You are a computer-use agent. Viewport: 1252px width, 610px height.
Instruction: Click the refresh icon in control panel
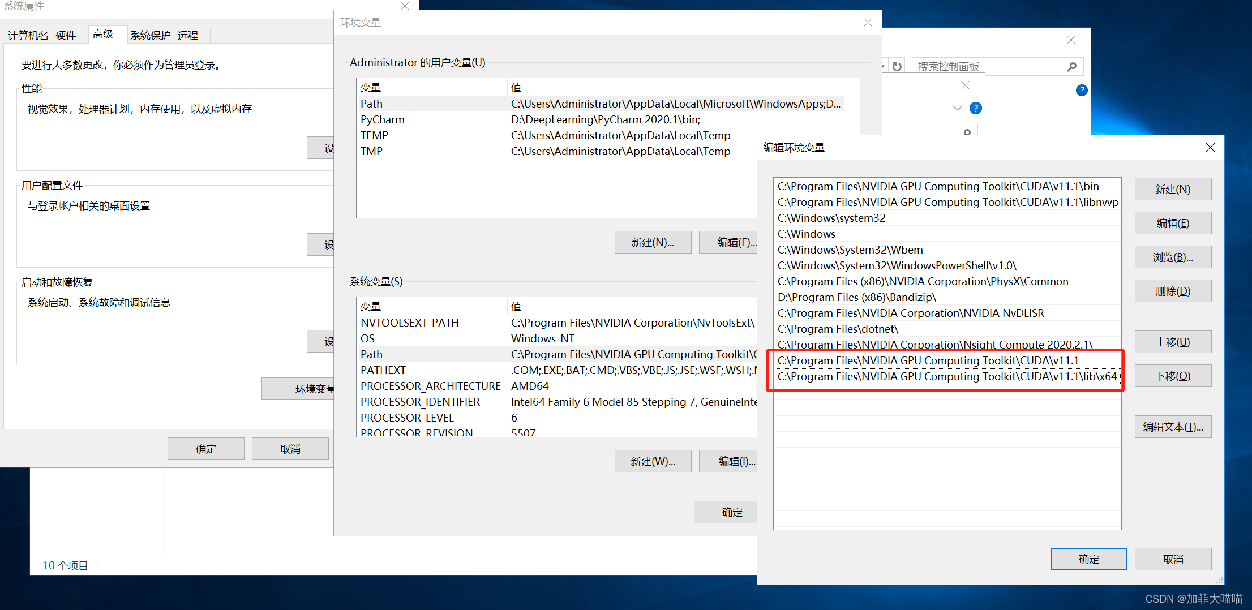897,67
